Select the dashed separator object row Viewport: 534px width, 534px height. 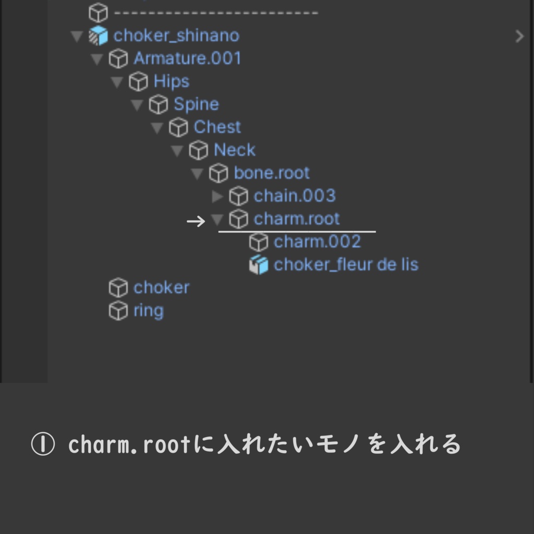(215, 13)
